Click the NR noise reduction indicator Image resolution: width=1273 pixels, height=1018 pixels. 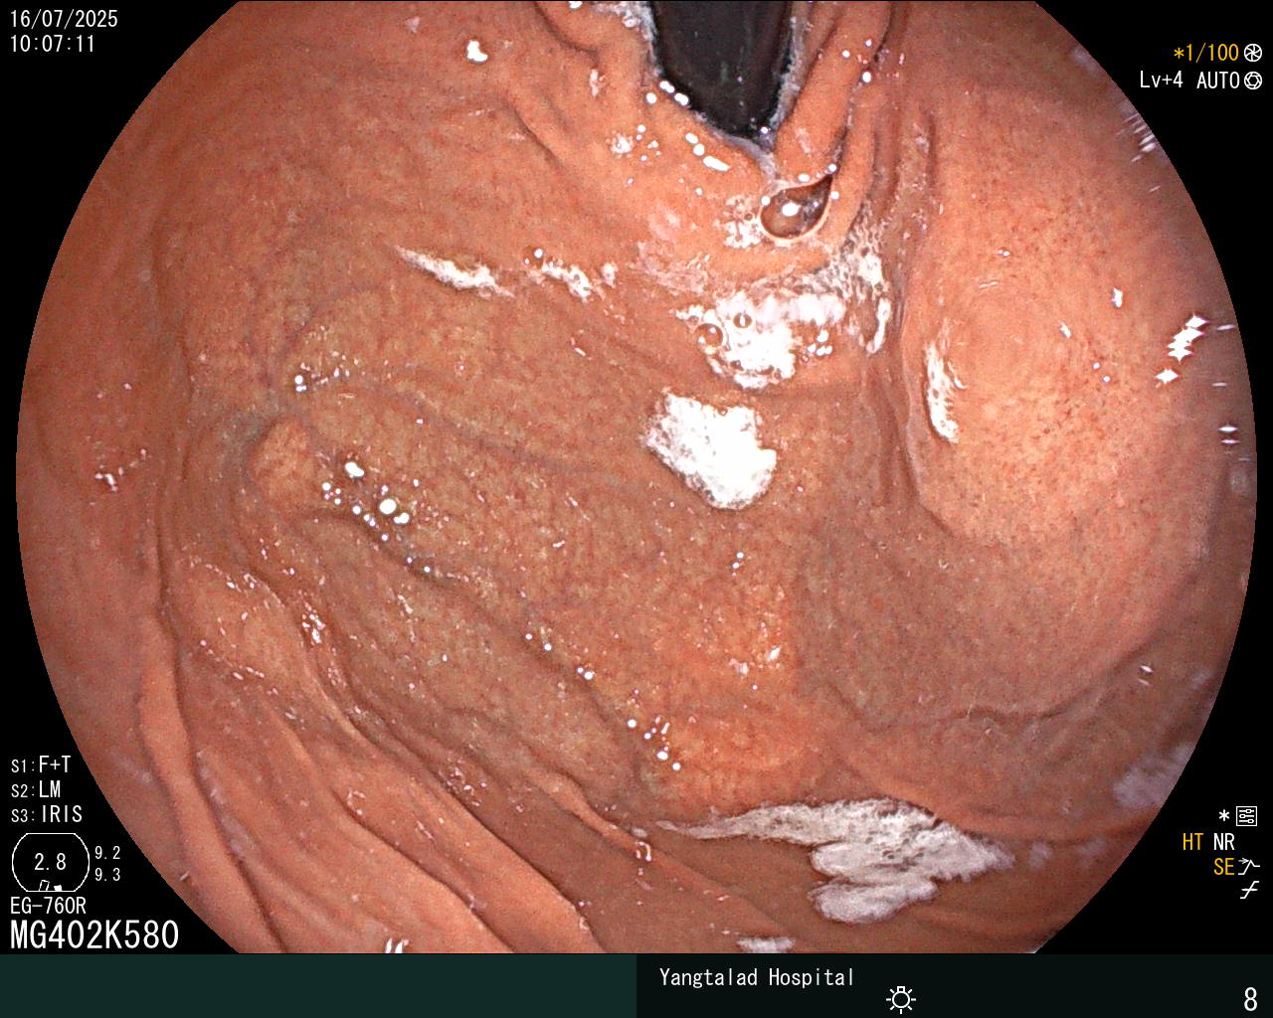pos(1223,842)
